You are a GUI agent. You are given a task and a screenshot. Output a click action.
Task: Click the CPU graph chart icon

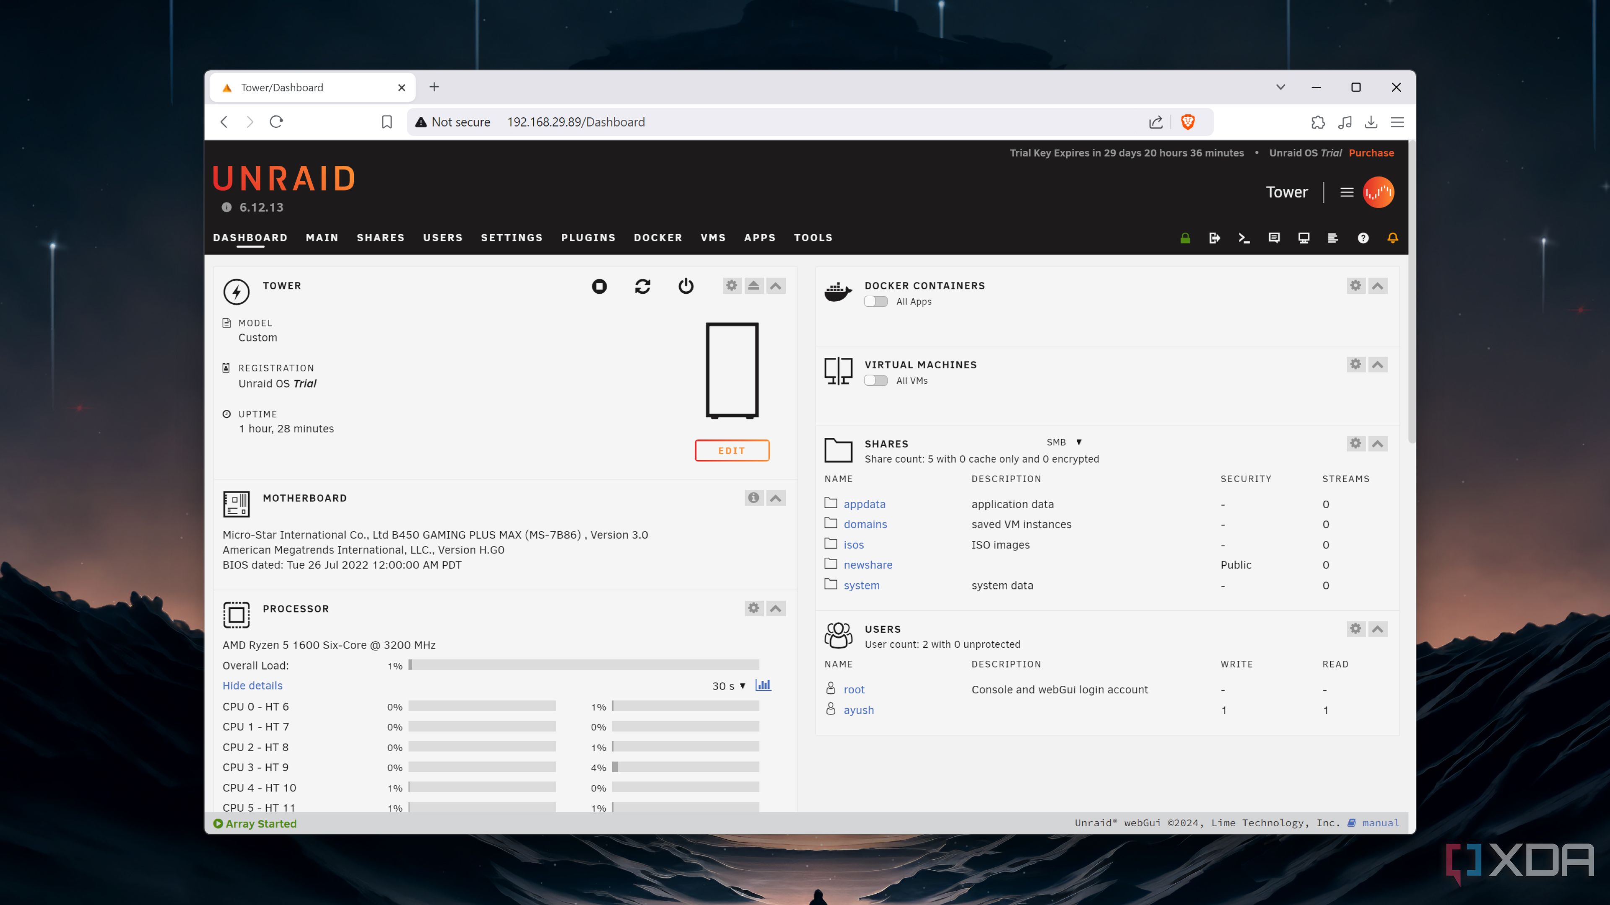point(763,685)
